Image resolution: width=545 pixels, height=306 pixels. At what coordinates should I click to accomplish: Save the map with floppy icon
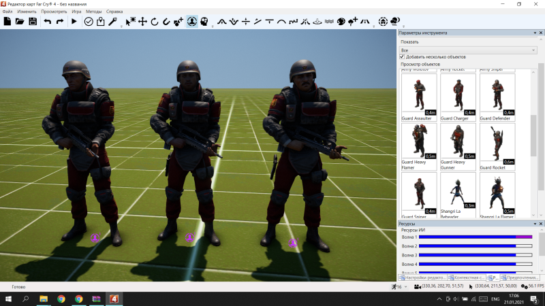33,22
